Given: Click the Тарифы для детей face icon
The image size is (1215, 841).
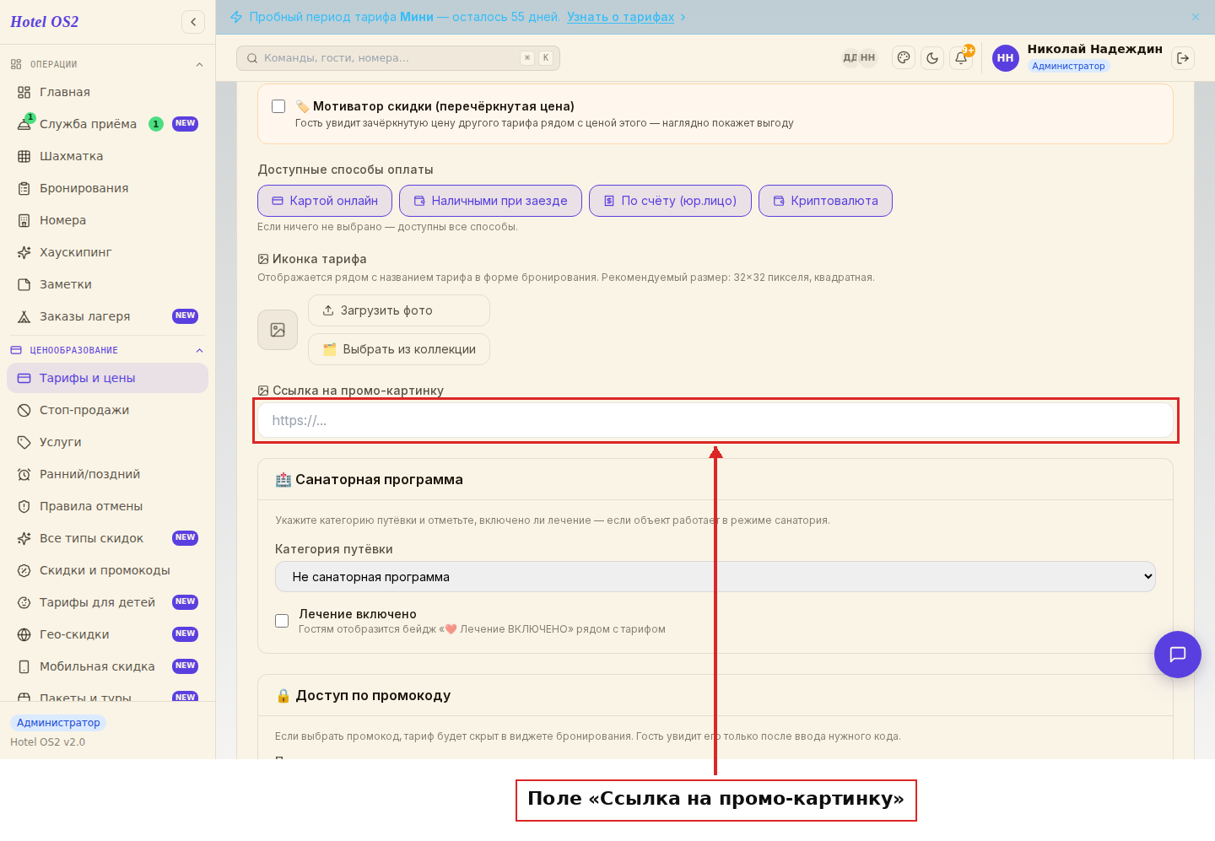Looking at the screenshot, I should tap(24, 602).
